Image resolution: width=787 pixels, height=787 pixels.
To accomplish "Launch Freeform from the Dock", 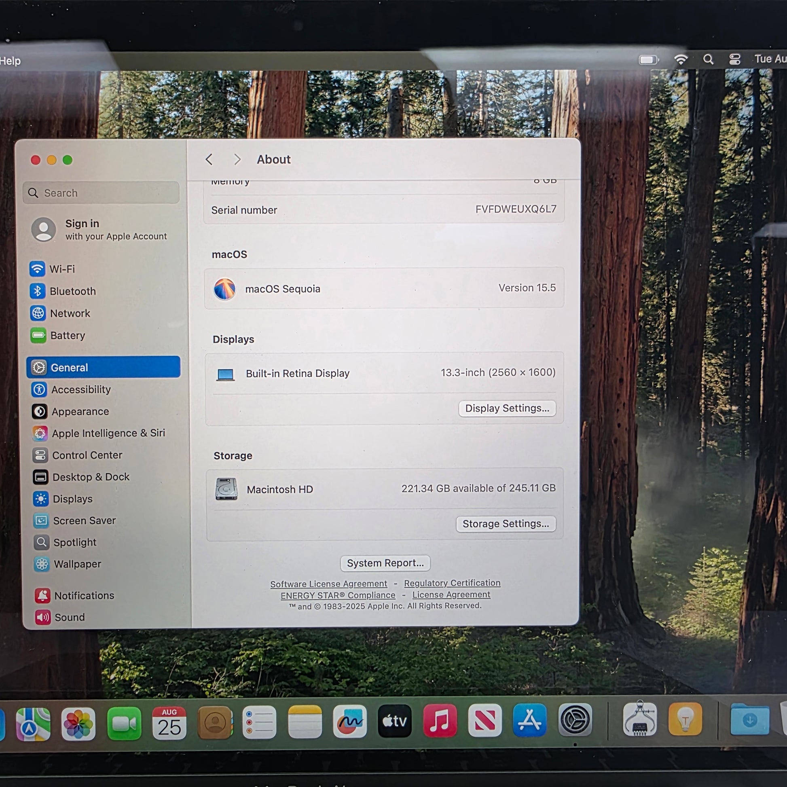I will (x=350, y=722).
